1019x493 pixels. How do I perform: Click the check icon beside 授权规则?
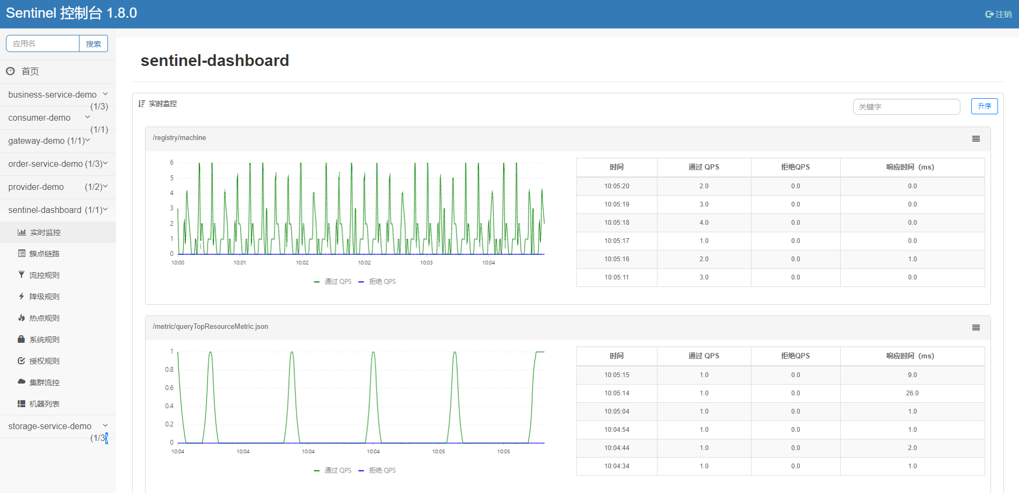tap(21, 360)
